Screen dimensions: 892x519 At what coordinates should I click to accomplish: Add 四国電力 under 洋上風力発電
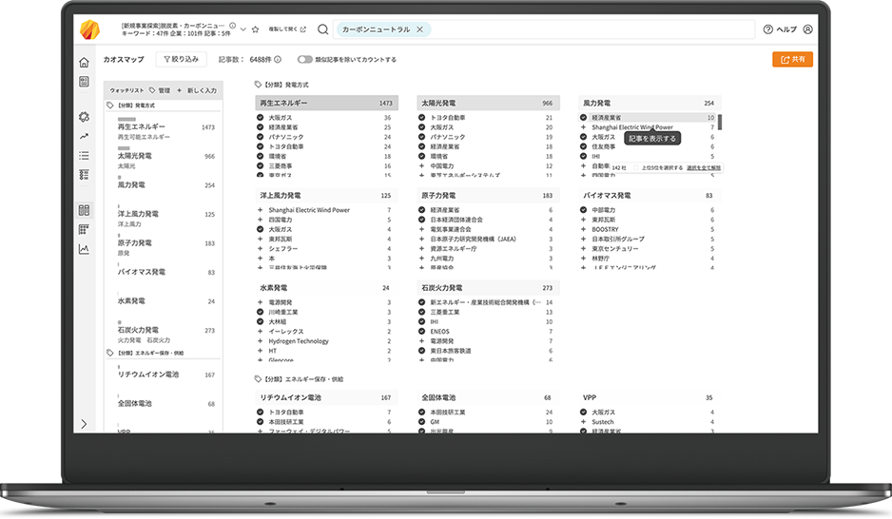pos(260,220)
